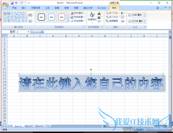Click the select all corner button
The height and width of the screenshot is (133, 173).
[4, 36]
